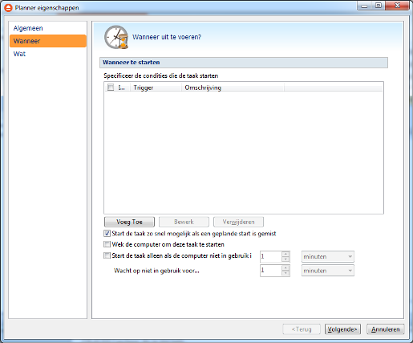Decrease the 'Wacht op niet in gebruik' spinner value

tap(285, 273)
